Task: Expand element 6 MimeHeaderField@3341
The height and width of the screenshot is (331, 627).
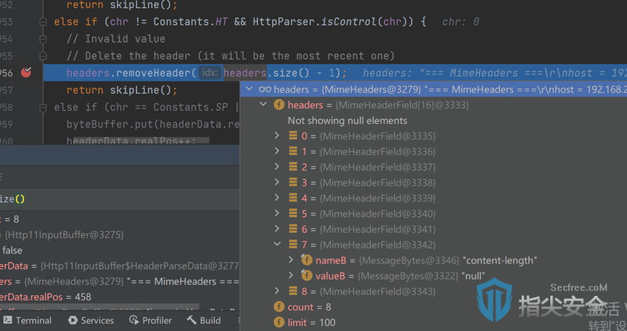Action: coord(277,229)
